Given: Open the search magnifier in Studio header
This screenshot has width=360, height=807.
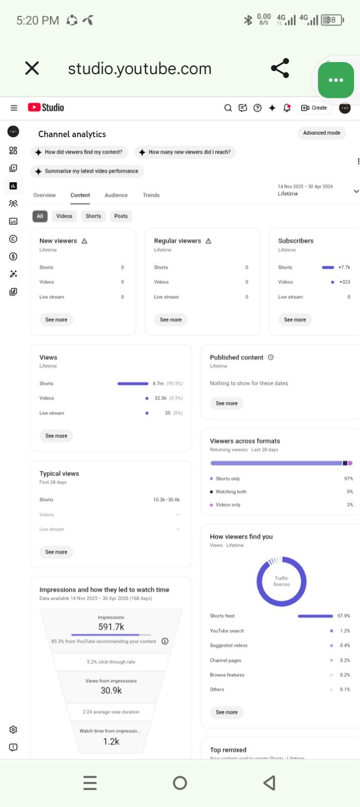Looking at the screenshot, I should click(228, 108).
